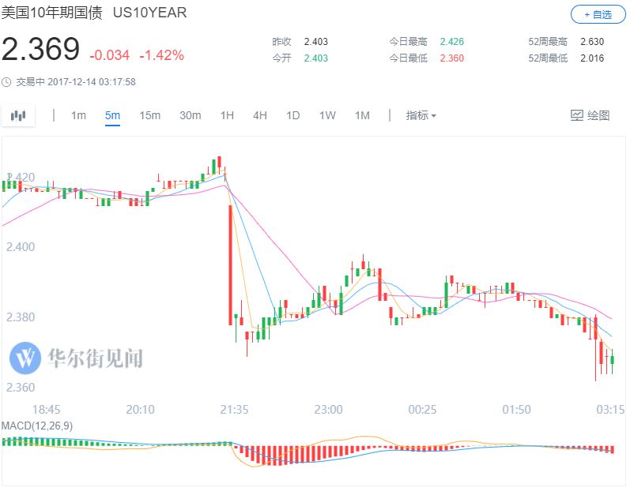Click the 20:10 time axis label
Viewport: 634px width, 495px height.
pyautogui.click(x=140, y=411)
